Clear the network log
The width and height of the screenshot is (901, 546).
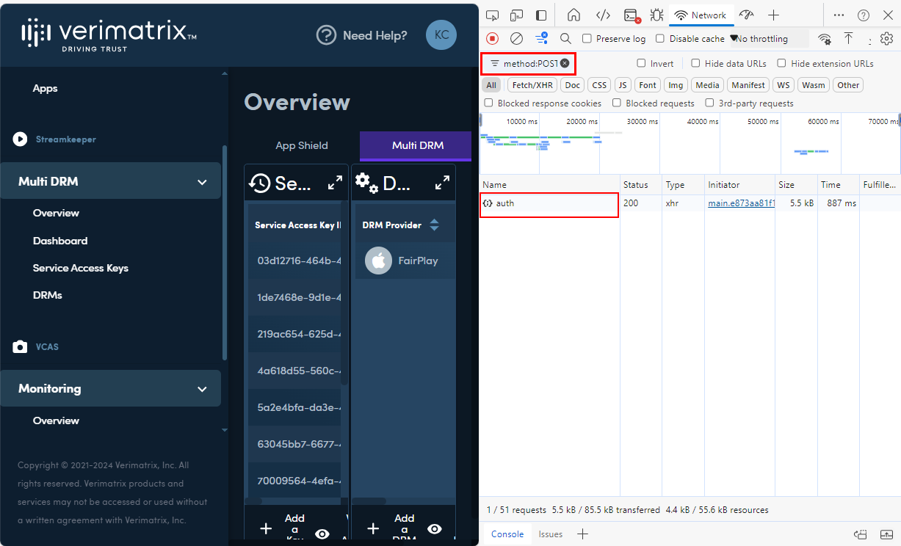point(517,38)
